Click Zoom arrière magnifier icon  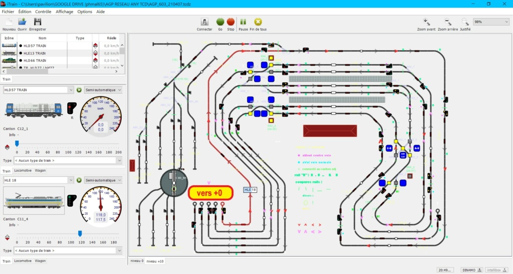pyautogui.click(x=447, y=22)
